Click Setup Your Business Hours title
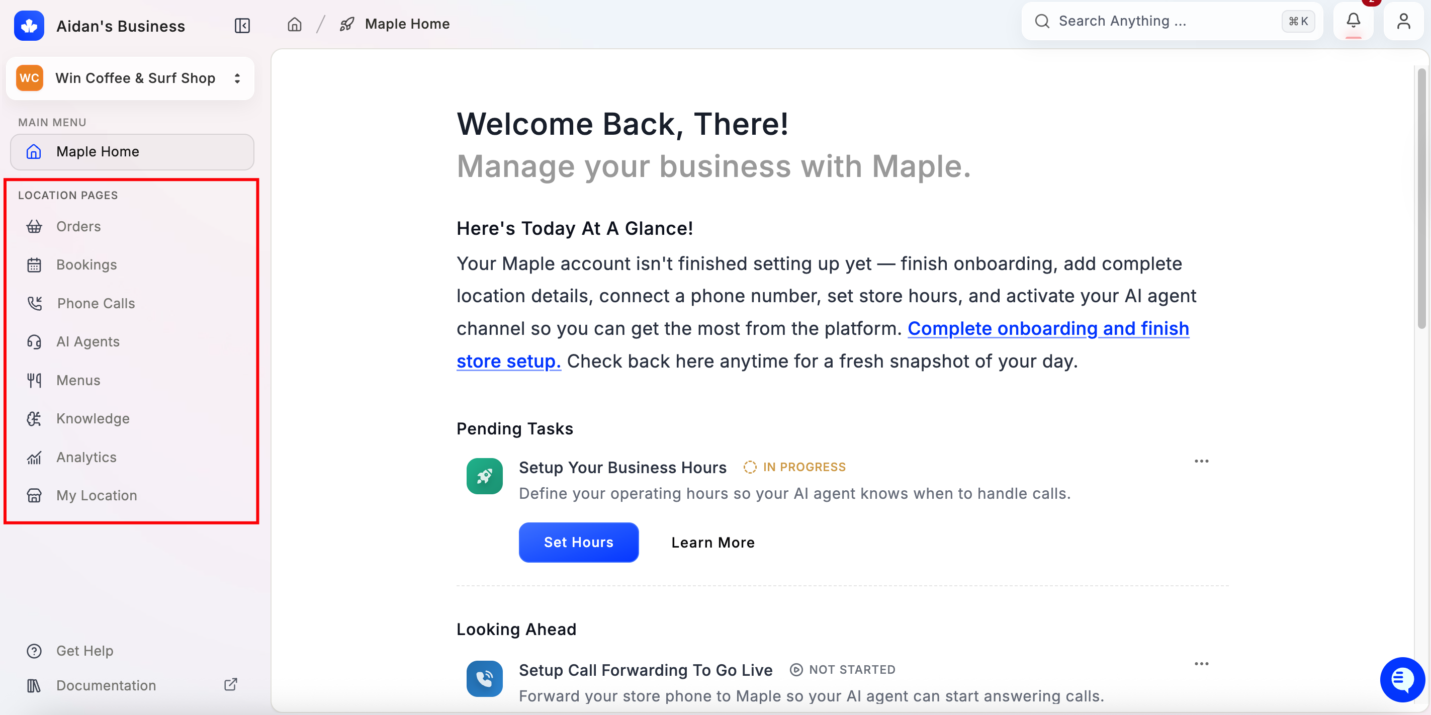This screenshot has height=715, width=1431. [622, 467]
